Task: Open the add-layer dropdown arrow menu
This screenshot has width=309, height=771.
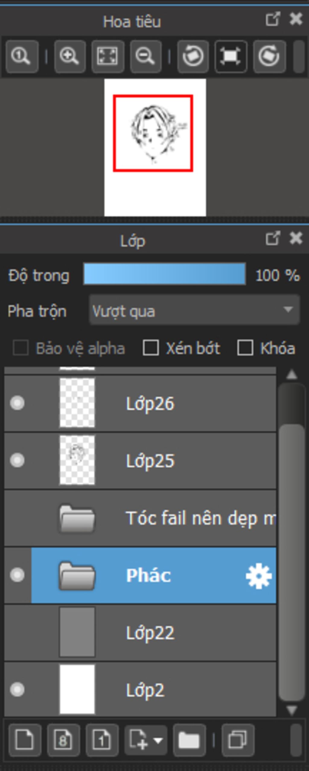Action: [x=158, y=740]
